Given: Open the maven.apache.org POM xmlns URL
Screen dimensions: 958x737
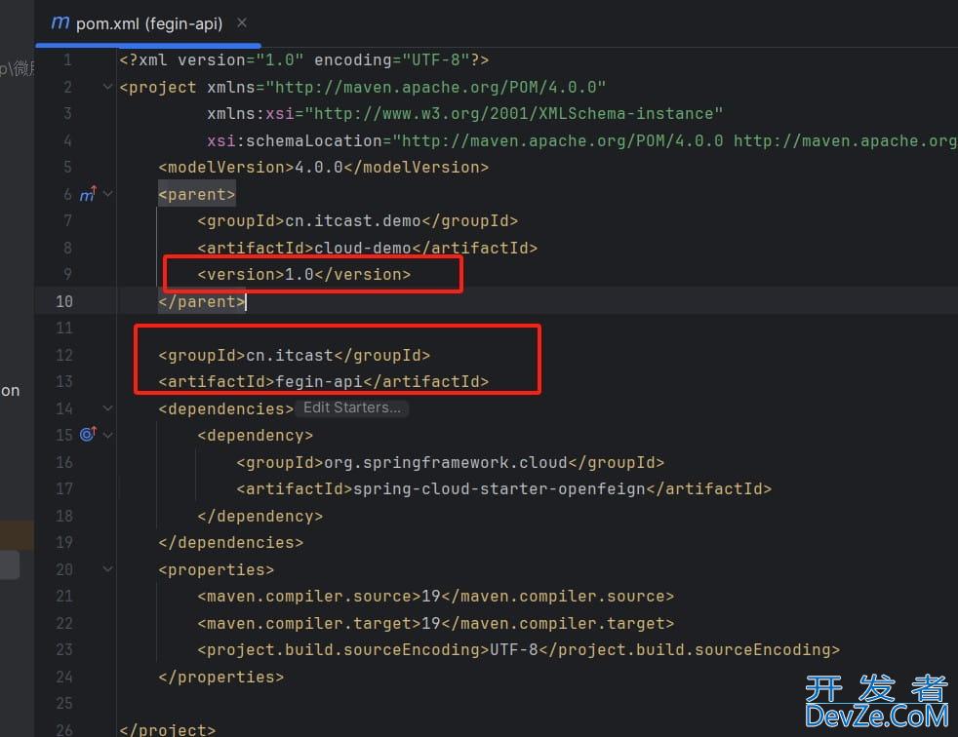Looking at the screenshot, I should coord(436,87).
